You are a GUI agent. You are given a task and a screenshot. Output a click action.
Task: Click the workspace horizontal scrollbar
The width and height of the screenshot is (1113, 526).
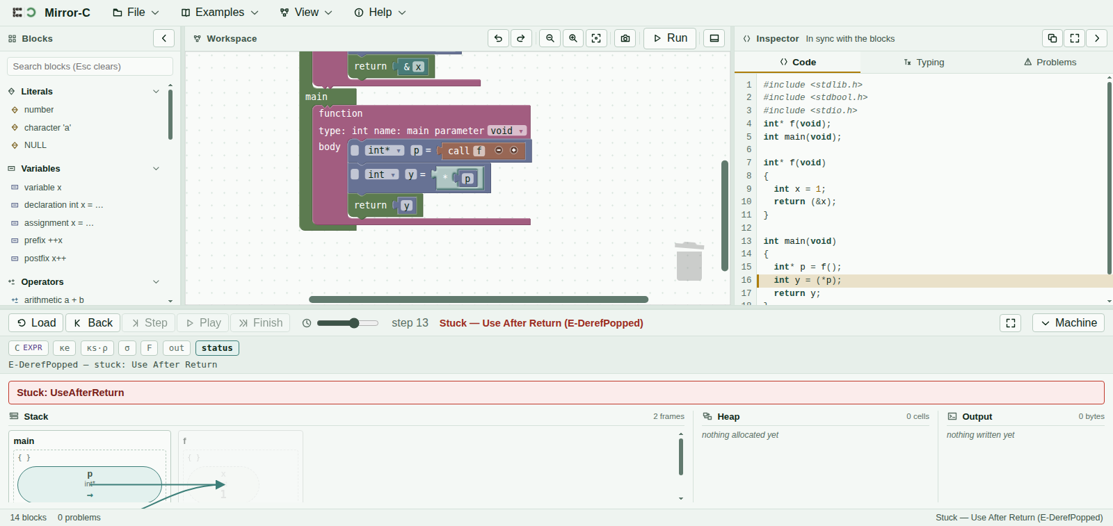(x=479, y=299)
